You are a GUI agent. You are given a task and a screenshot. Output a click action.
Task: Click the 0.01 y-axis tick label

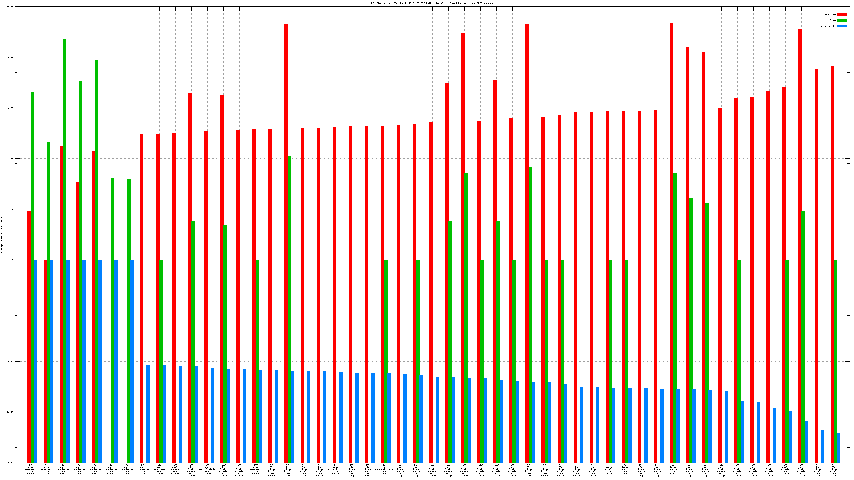pos(10,361)
